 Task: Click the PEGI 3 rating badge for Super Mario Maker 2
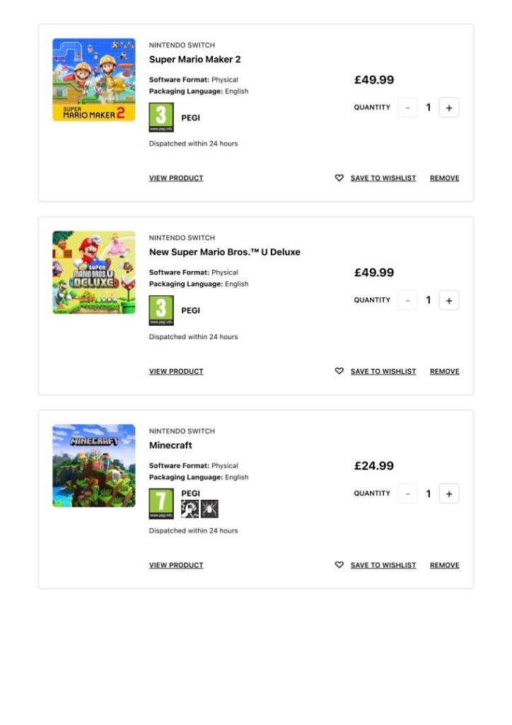(x=161, y=118)
